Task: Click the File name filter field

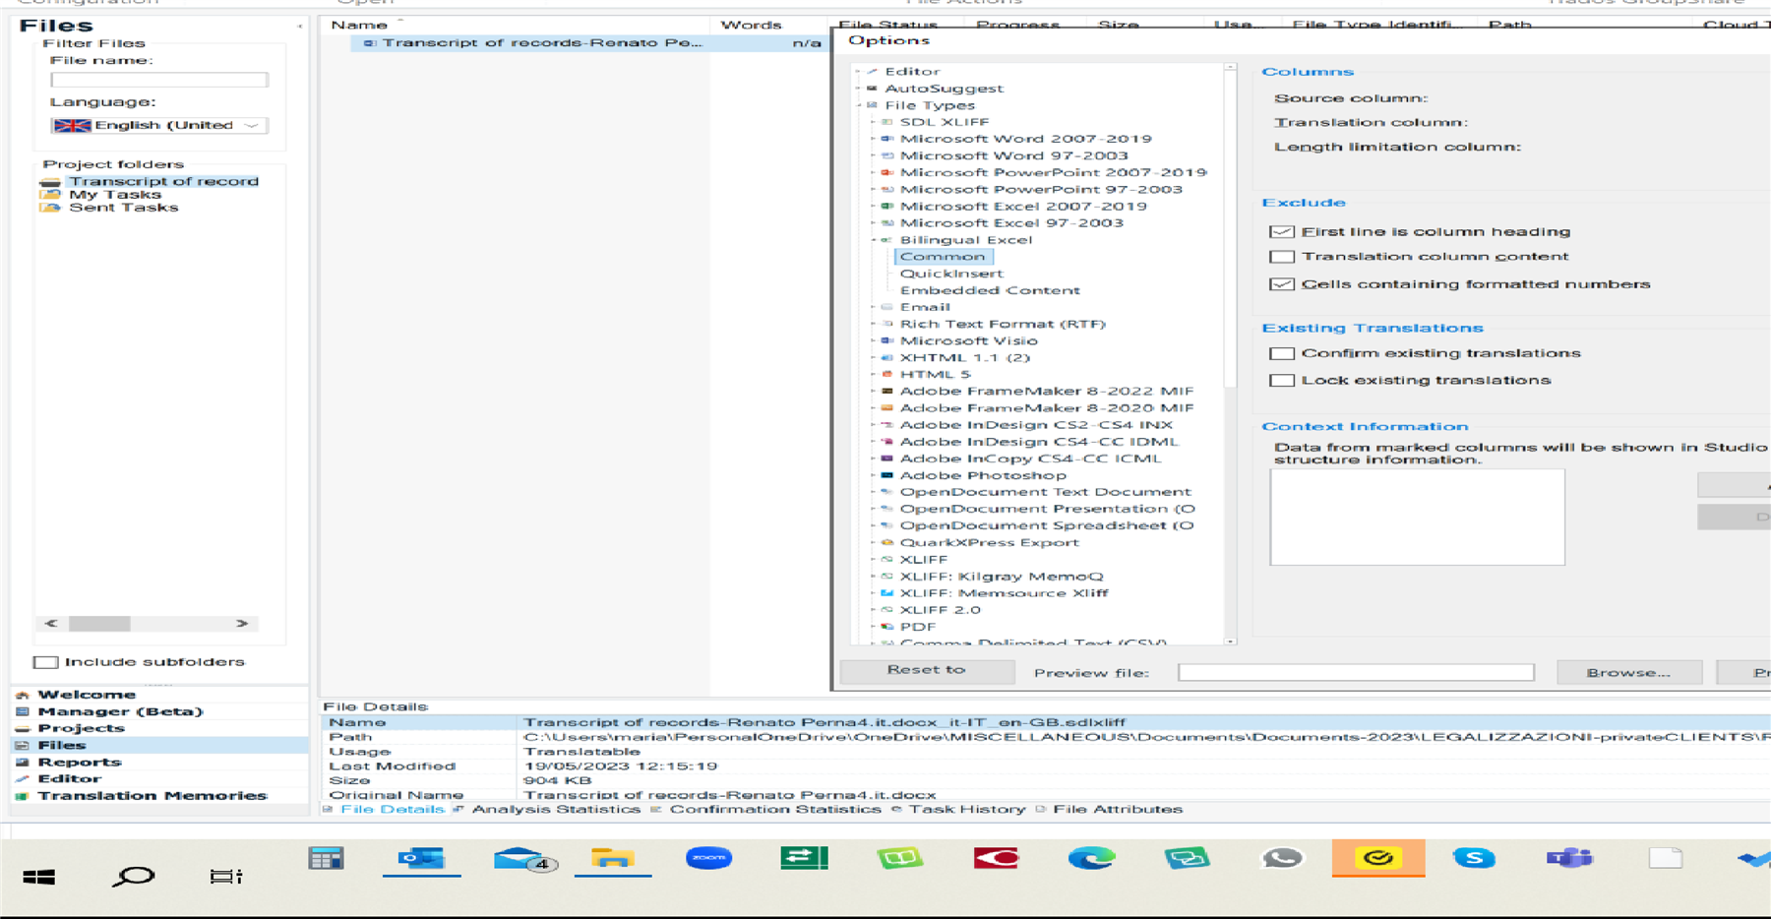Action: (x=158, y=80)
